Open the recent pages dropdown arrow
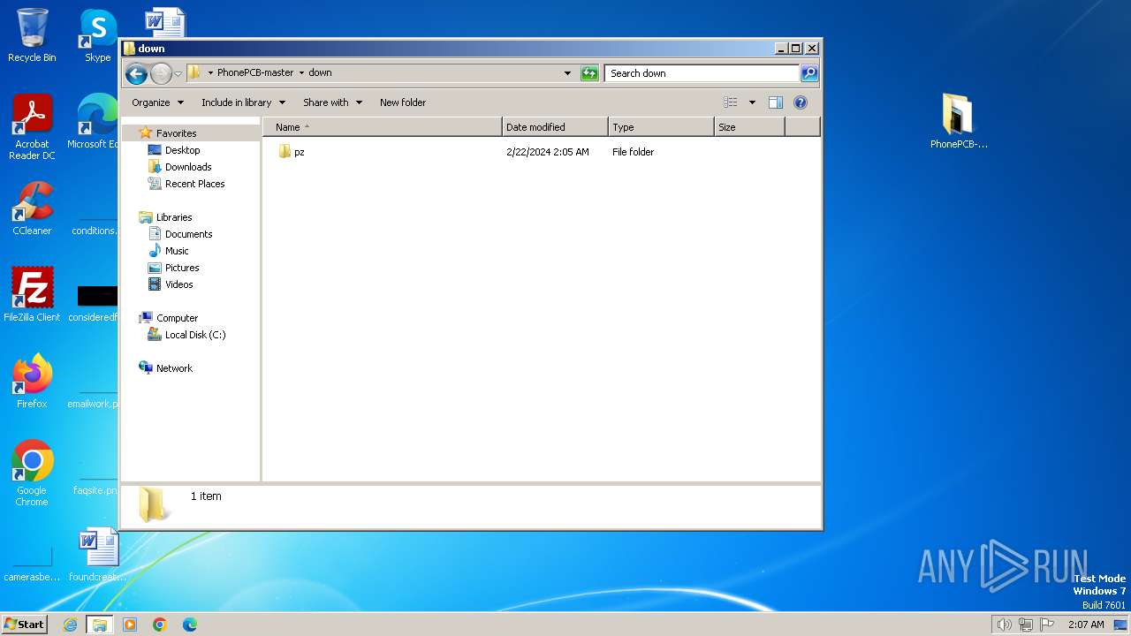The height and width of the screenshot is (636, 1131). [x=178, y=73]
